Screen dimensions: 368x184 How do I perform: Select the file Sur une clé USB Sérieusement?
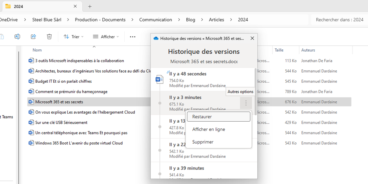pos(61,122)
